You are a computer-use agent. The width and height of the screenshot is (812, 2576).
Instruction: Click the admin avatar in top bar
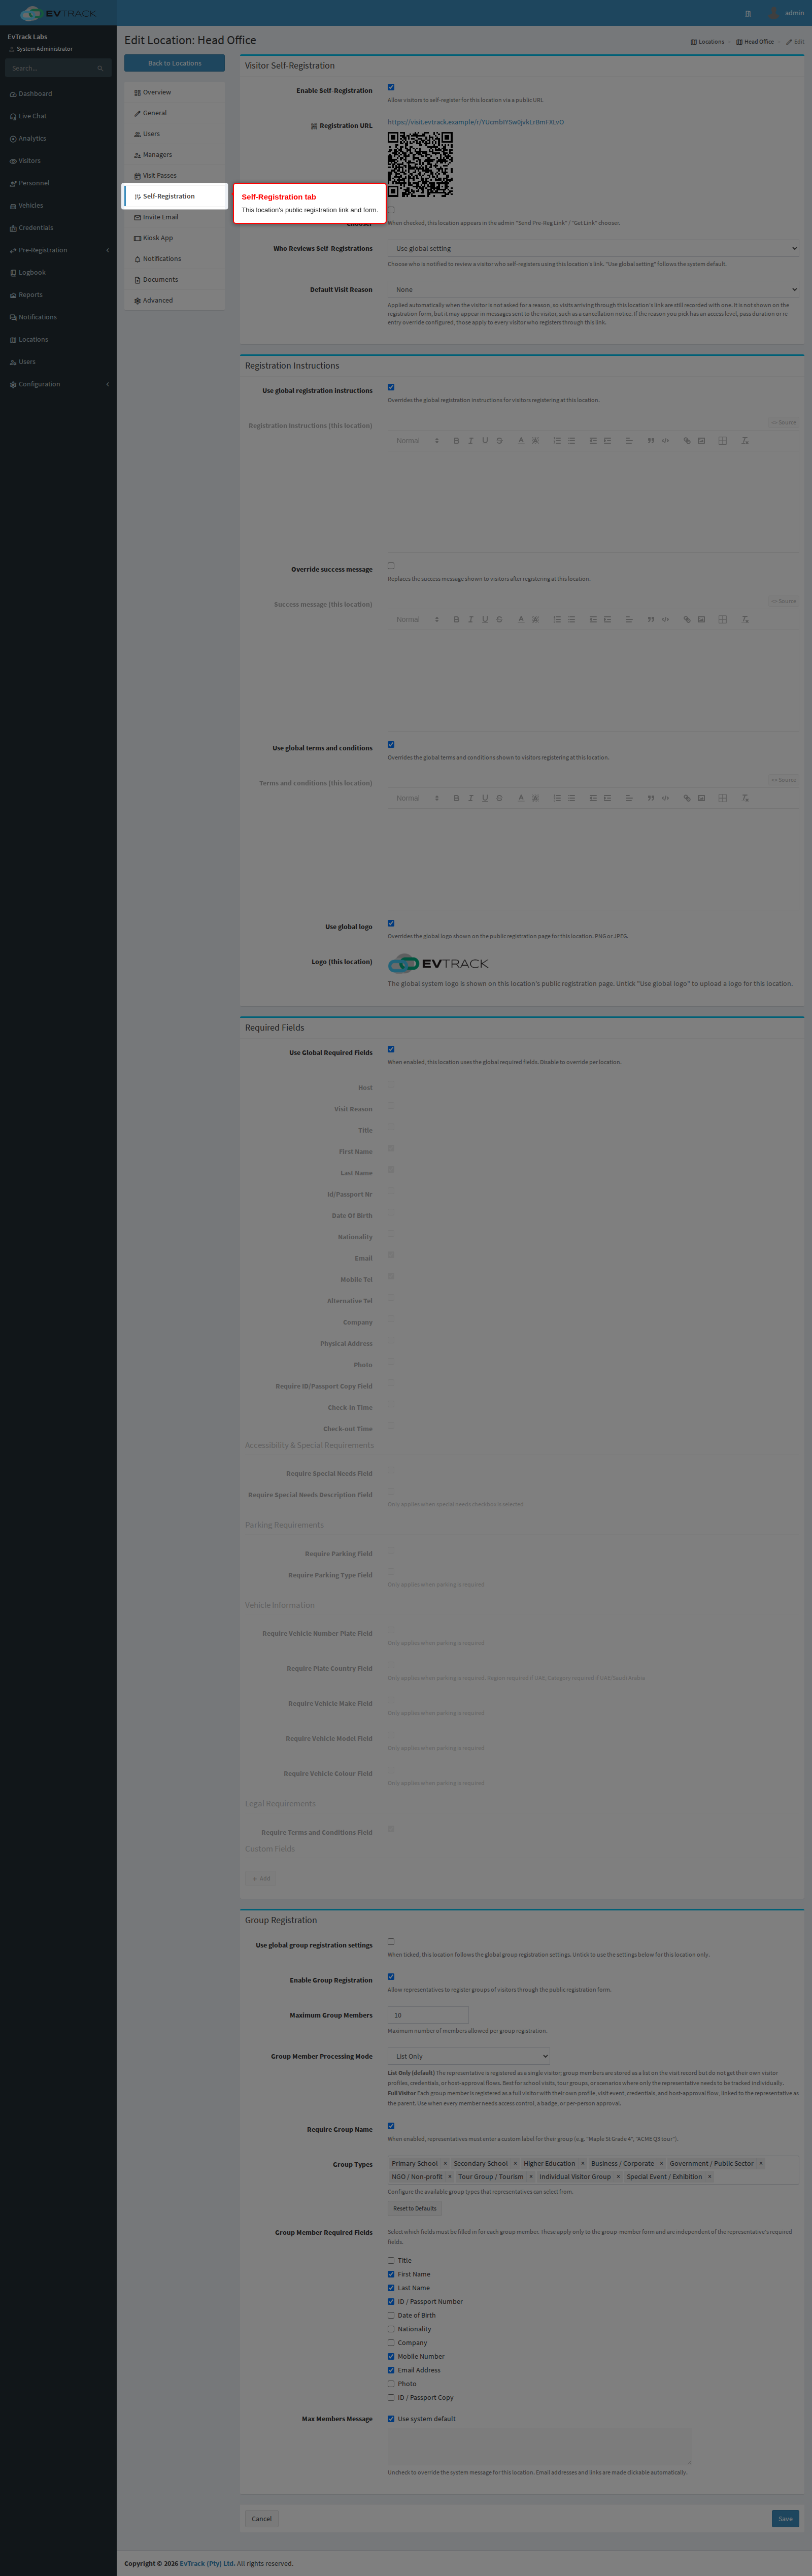coord(773,13)
